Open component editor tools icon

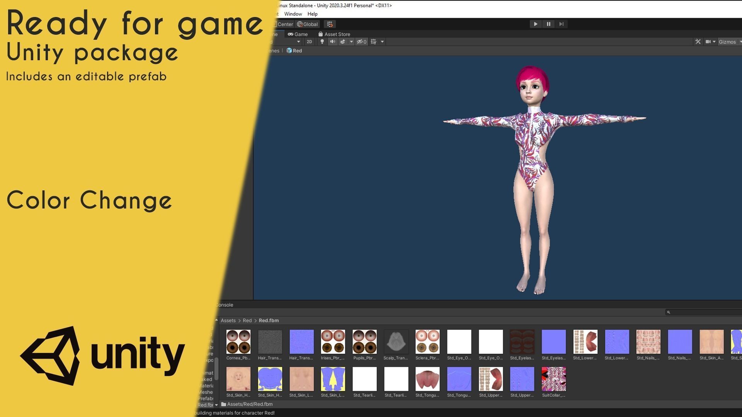(698, 42)
